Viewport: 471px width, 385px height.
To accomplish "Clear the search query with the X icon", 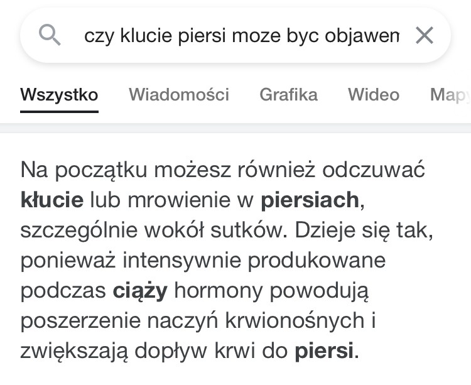I will [x=425, y=36].
